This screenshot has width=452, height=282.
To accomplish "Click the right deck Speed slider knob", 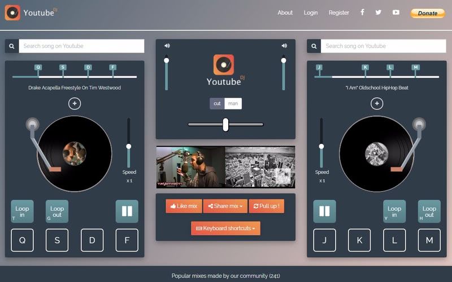I will click(321, 147).
